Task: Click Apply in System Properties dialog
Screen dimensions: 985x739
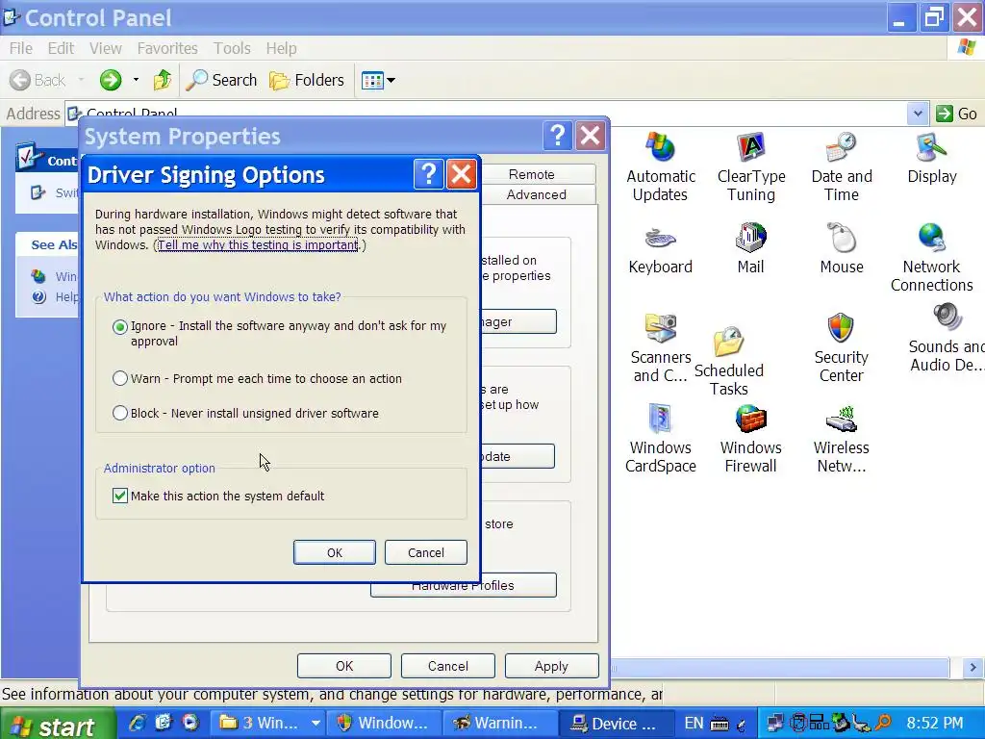Action: (x=551, y=666)
